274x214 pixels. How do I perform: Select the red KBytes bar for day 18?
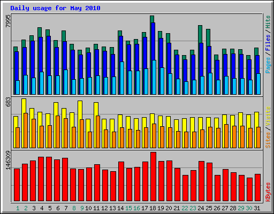coord(153,177)
